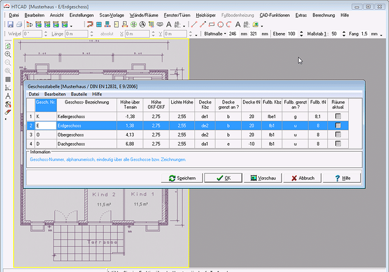Click the Winkel input field
Screen dimensions: 389x272
coord(33,34)
